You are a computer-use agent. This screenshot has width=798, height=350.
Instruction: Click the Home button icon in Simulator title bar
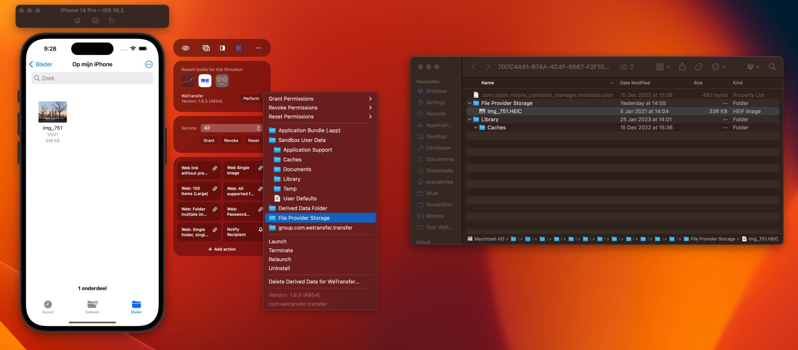coord(78,20)
